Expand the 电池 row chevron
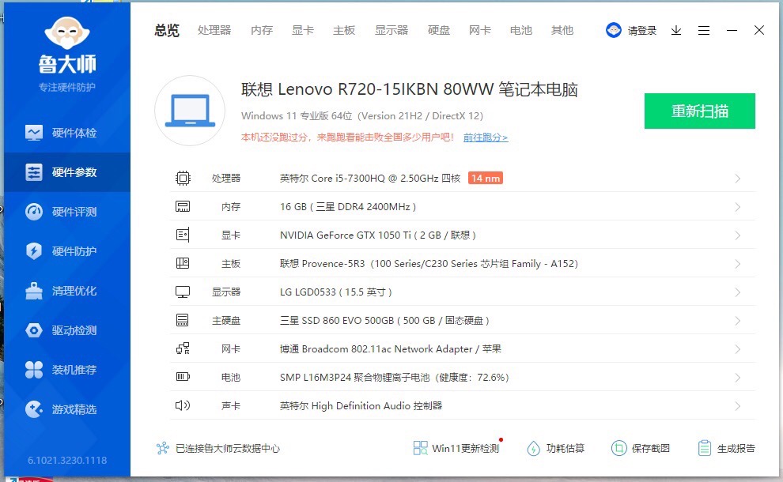The image size is (783, 482). (738, 378)
